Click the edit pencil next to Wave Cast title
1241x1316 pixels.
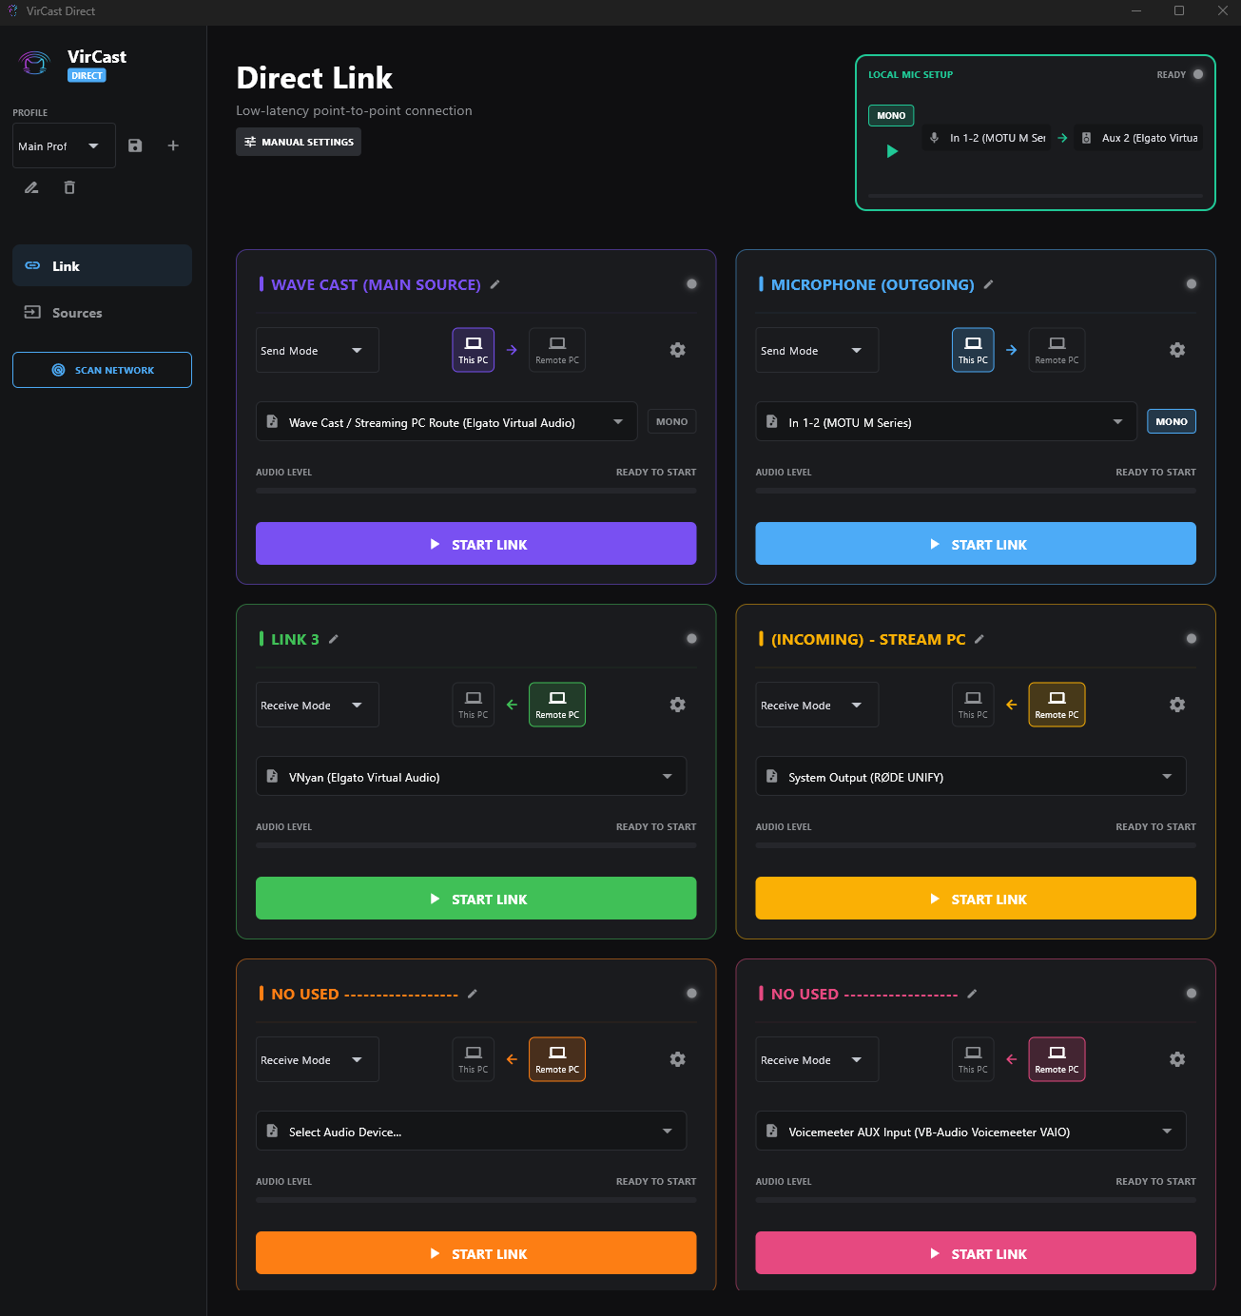click(x=496, y=284)
